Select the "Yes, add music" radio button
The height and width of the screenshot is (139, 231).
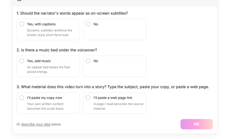[22, 61]
